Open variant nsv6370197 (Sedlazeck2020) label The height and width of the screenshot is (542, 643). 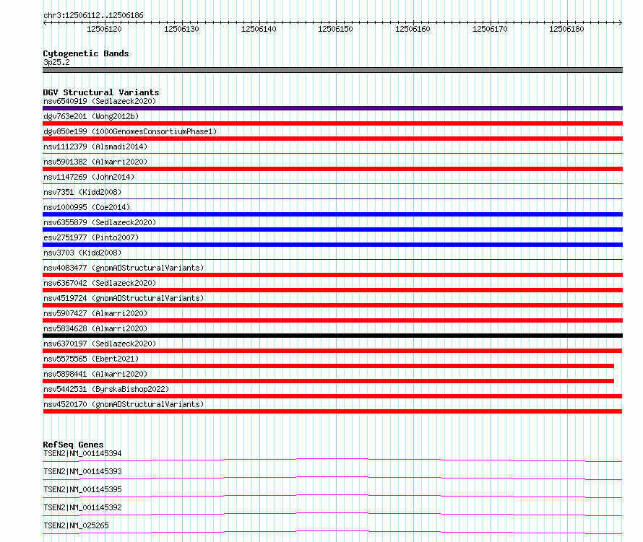click(100, 344)
